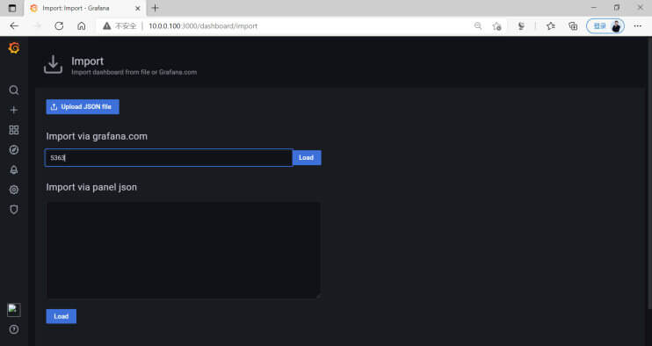Screen dimensions: 652x346
Task: Click the not secure warning icon
Action: click(x=107, y=25)
